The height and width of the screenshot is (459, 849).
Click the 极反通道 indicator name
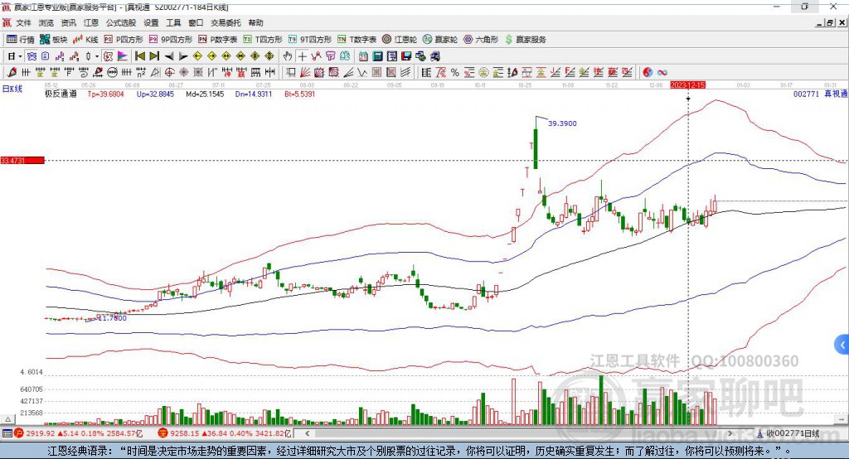[x=61, y=94]
